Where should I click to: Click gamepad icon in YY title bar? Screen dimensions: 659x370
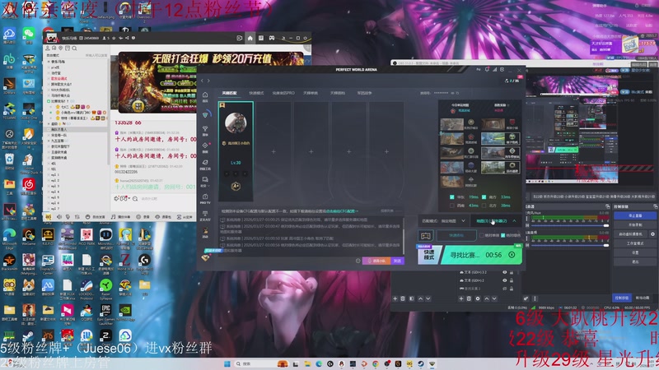point(272,38)
